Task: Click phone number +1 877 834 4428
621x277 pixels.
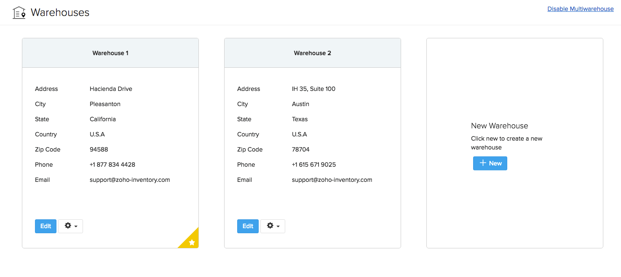Action: [x=112, y=165]
